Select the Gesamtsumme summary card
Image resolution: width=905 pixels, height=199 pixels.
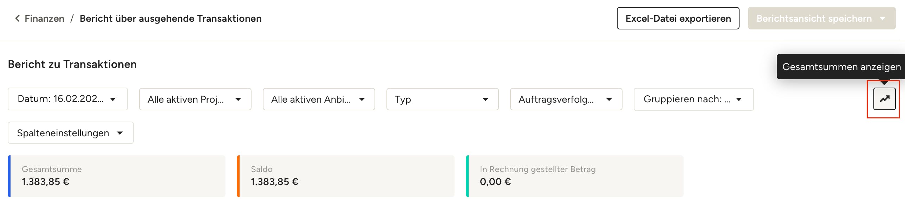(x=117, y=176)
